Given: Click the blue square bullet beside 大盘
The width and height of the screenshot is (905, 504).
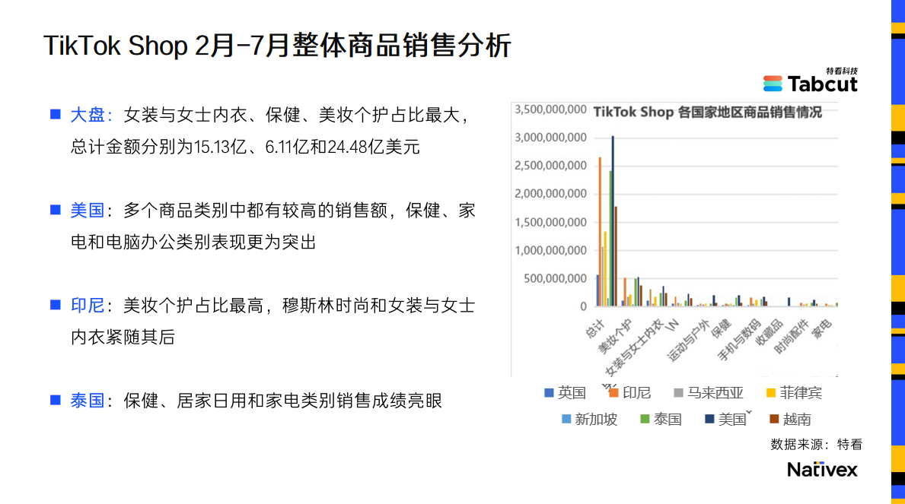Looking at the screenshot, I should point(56,114).
